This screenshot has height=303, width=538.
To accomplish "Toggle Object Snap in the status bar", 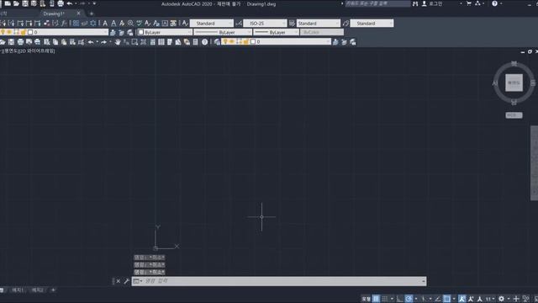I will click(x=446, y=299).
